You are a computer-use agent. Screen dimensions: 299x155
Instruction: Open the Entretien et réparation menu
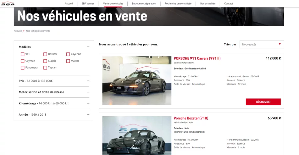pyautogui.click(x=144, y=4)
